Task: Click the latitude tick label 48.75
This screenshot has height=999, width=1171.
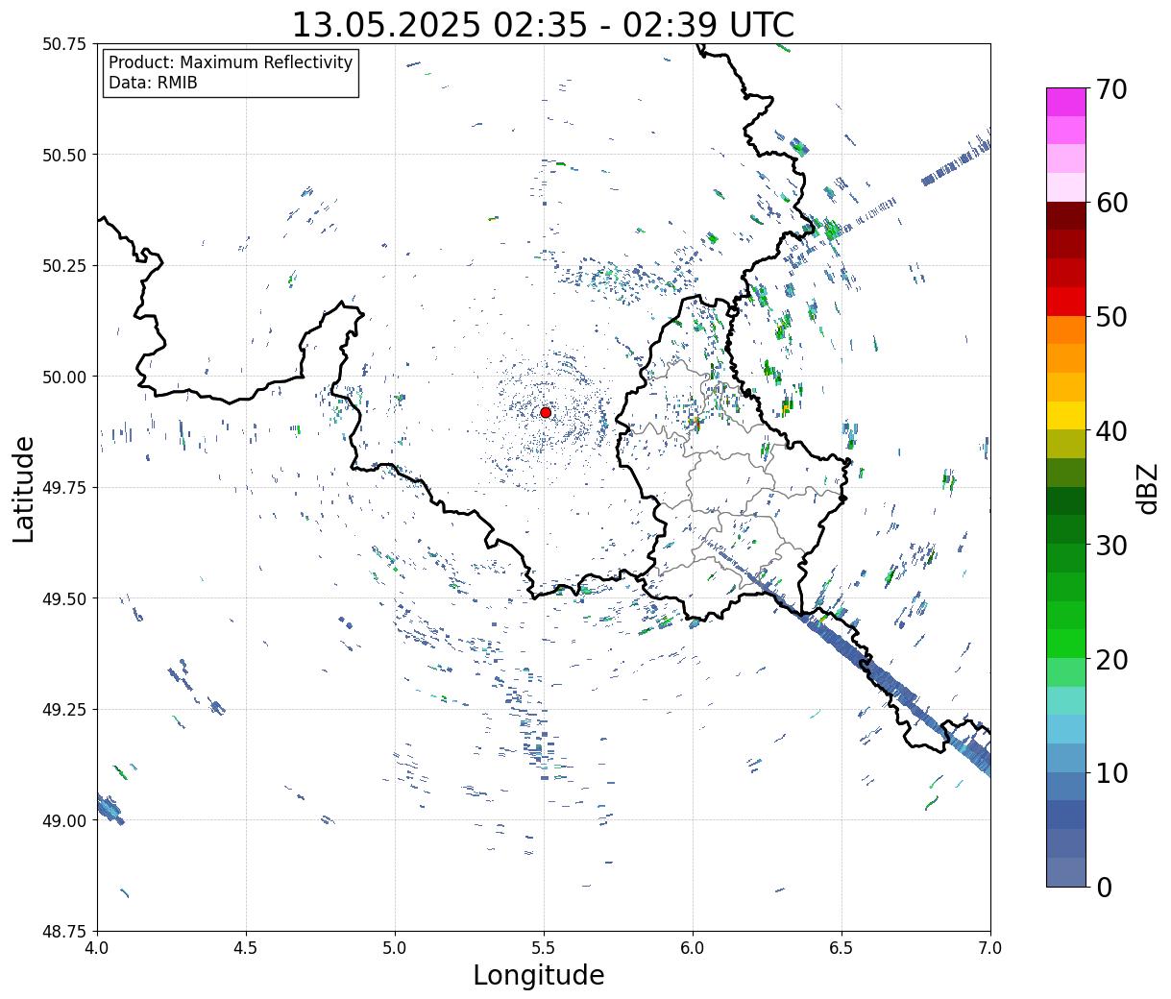Action: click(64, 932)
